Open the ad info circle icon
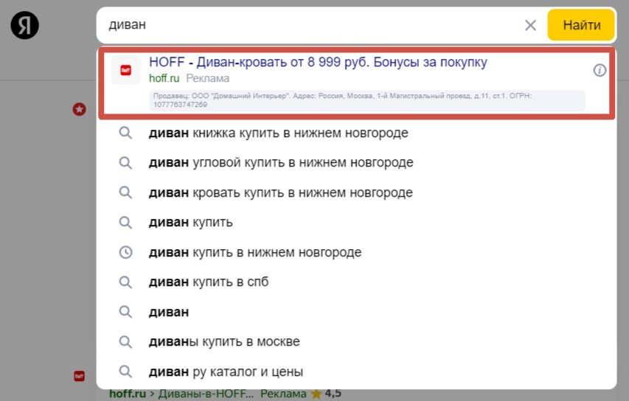 (x=600, y=71)
